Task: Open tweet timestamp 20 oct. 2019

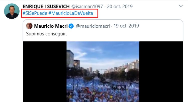Action: 120,7
